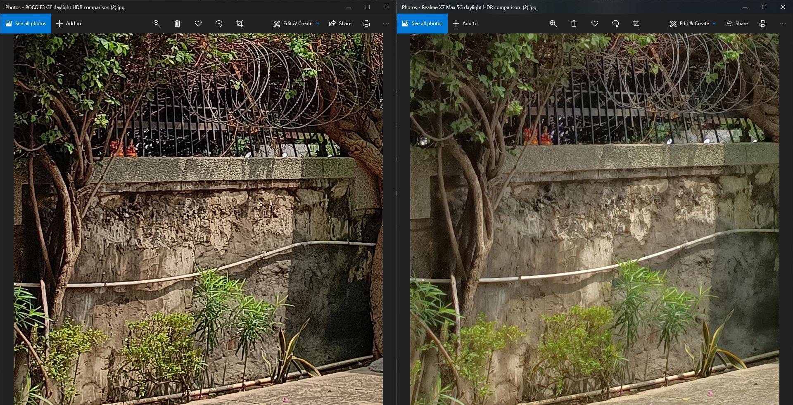Expand Edit & Create in Realme window
Screen dimensions: 793x405
coord(693,24)
